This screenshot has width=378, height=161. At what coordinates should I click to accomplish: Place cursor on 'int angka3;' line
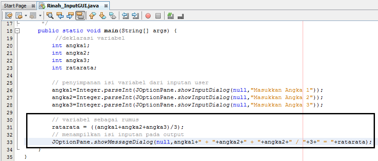71,60
